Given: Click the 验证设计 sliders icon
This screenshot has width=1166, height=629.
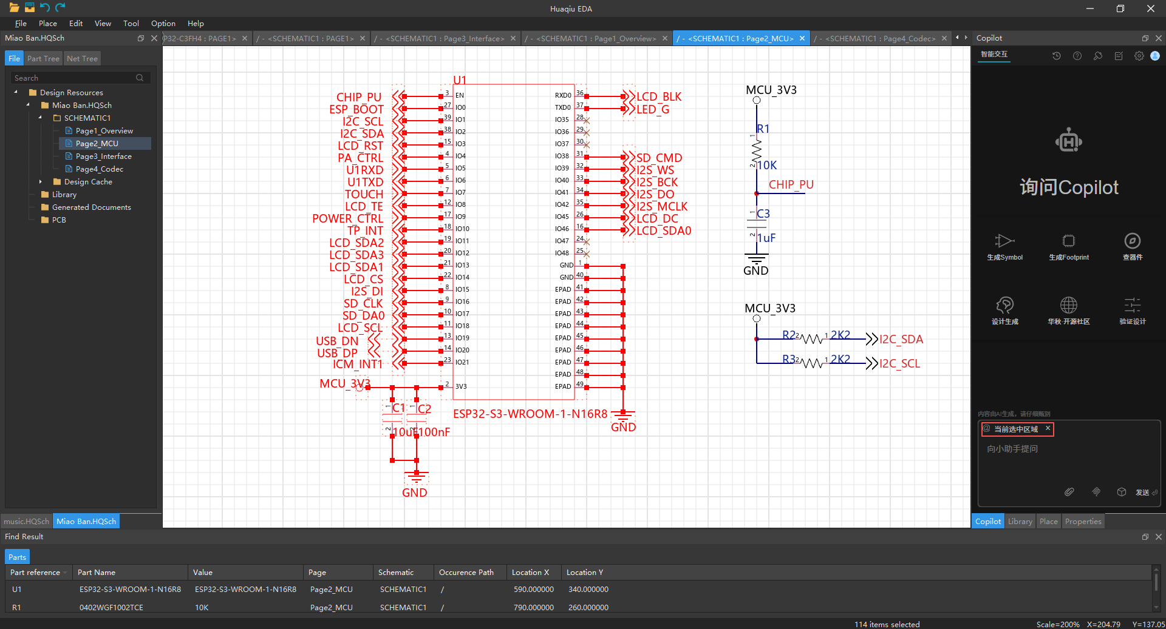Looking at the screenshot, I should [x=1133, y=304].
